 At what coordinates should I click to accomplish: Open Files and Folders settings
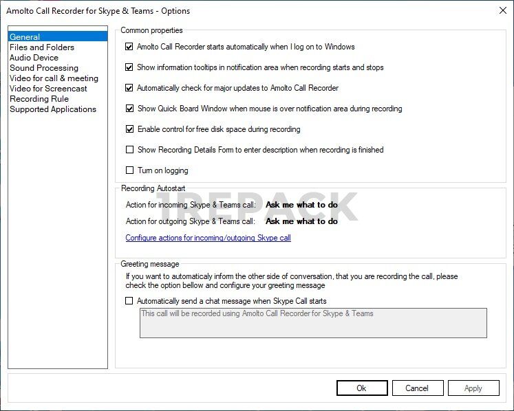pos(42,47)
